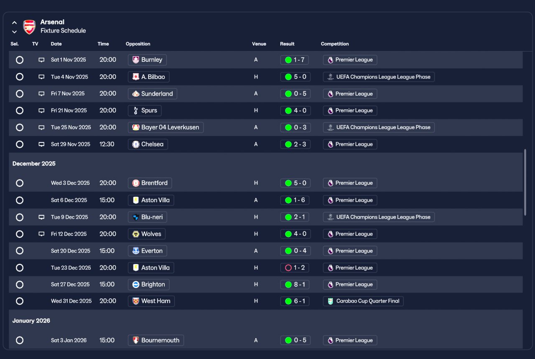This screenshot has width=535, height=359.
Task: Click the red loss indicator on Aston Villa 1 - 2
Action: tap(288, 268)
